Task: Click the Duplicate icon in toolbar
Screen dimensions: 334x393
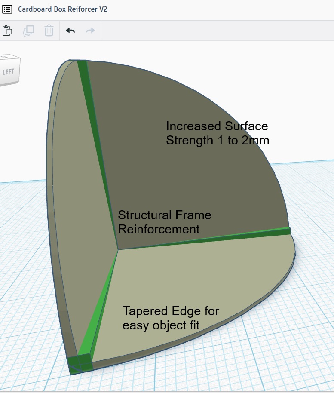Action: tap(28, 31)
